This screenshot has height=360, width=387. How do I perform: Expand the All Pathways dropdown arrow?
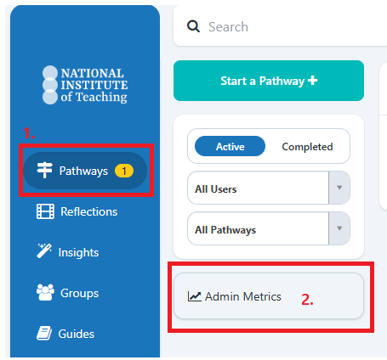click(x=339, y=228)
